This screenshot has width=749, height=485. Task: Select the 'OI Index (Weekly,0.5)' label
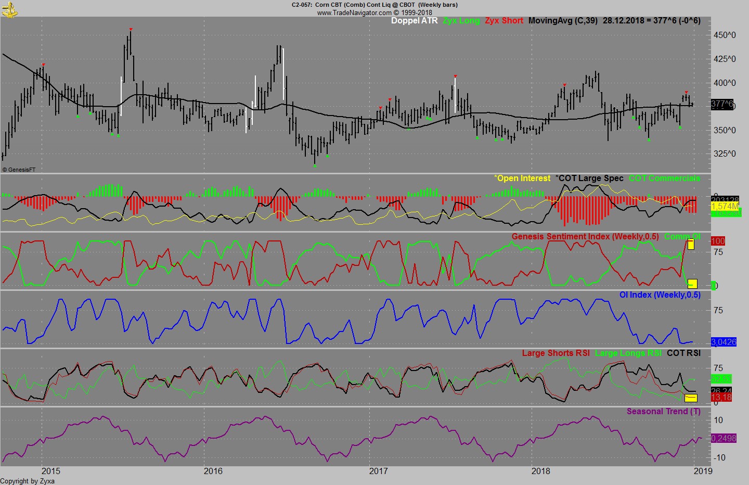point(660,295)
